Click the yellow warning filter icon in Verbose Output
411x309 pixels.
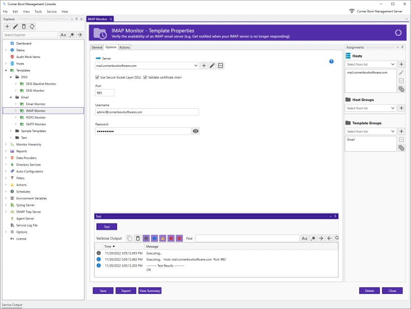pos(163,238)
